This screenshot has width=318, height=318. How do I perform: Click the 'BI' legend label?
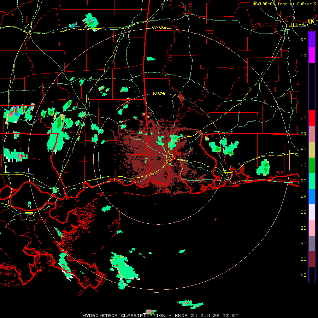click(303, 259)
